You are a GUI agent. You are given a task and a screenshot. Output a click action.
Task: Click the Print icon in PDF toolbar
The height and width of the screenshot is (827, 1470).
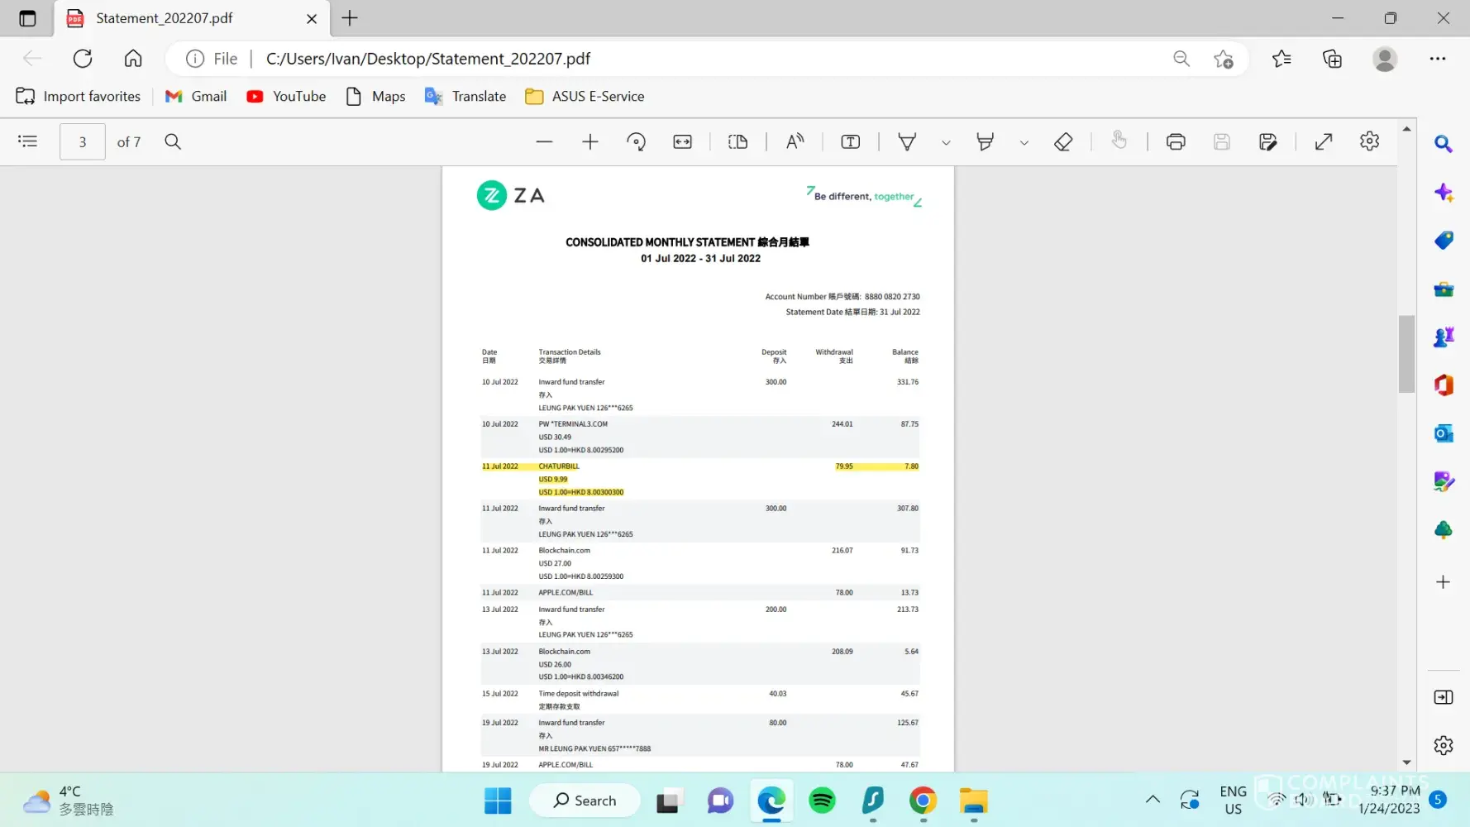point(1175,142)
